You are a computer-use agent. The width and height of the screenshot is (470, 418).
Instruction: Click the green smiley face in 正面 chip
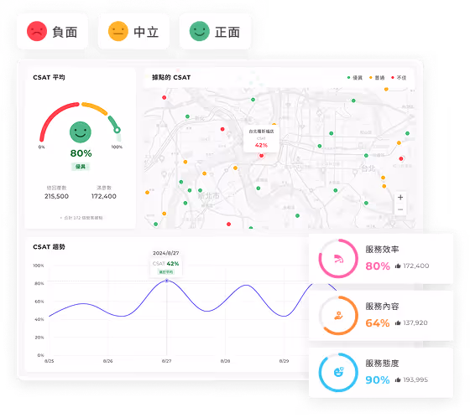coord(200,31)
